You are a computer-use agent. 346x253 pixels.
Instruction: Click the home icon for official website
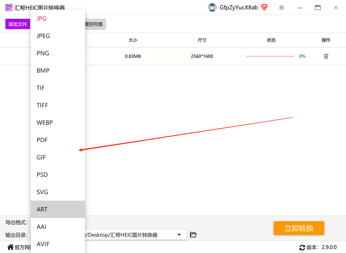coord(10,247)
